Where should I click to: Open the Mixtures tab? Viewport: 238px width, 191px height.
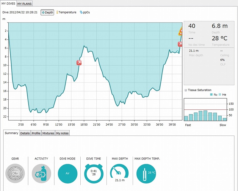point(48,133)
